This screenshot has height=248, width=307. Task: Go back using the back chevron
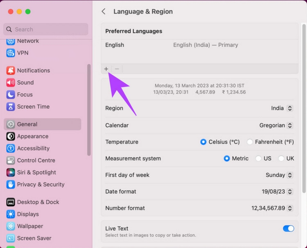[104, 11]
